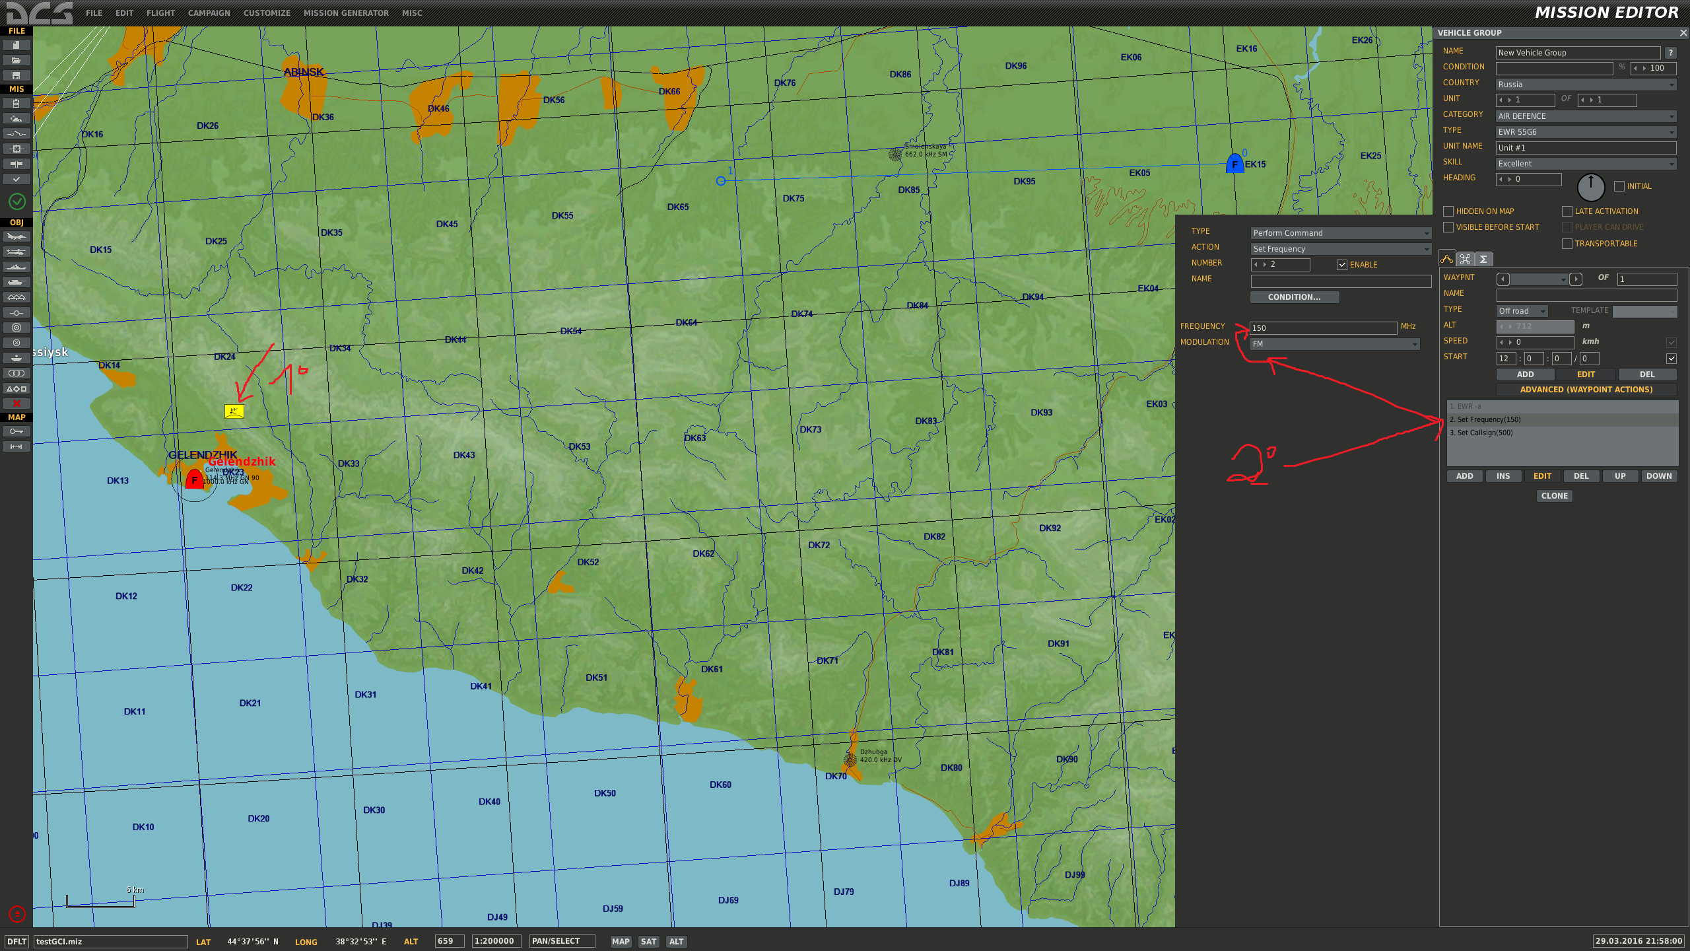Switch to the route waypoint tab icon
The height and width of the screenshot is (951, 1690).
[x=1446, y=259]
